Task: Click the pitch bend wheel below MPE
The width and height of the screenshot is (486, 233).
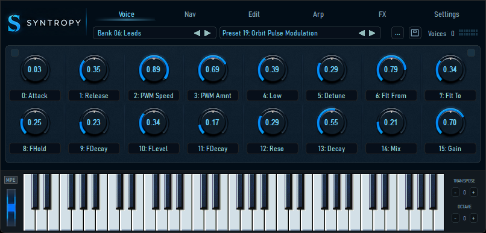Action: [11, 208]
